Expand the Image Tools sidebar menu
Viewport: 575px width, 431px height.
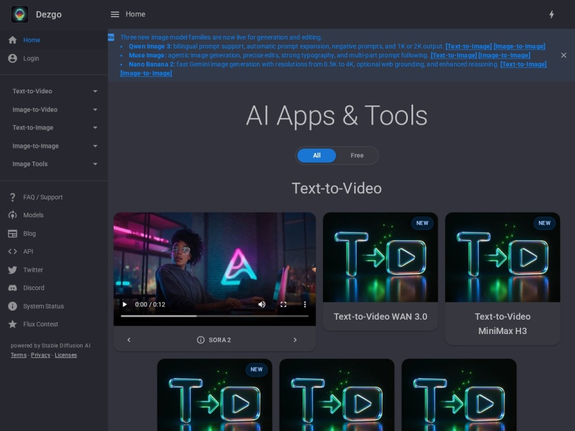(54, 164)
